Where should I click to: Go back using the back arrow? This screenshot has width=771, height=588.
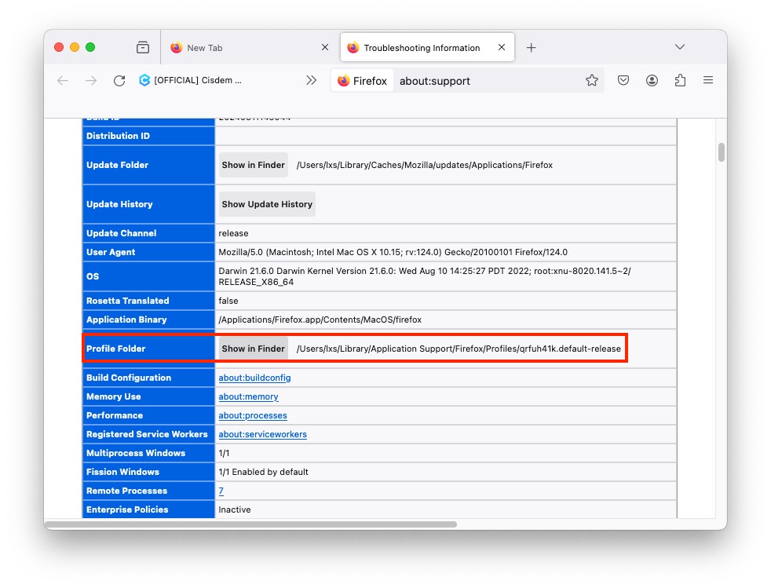tap(63, 80)
